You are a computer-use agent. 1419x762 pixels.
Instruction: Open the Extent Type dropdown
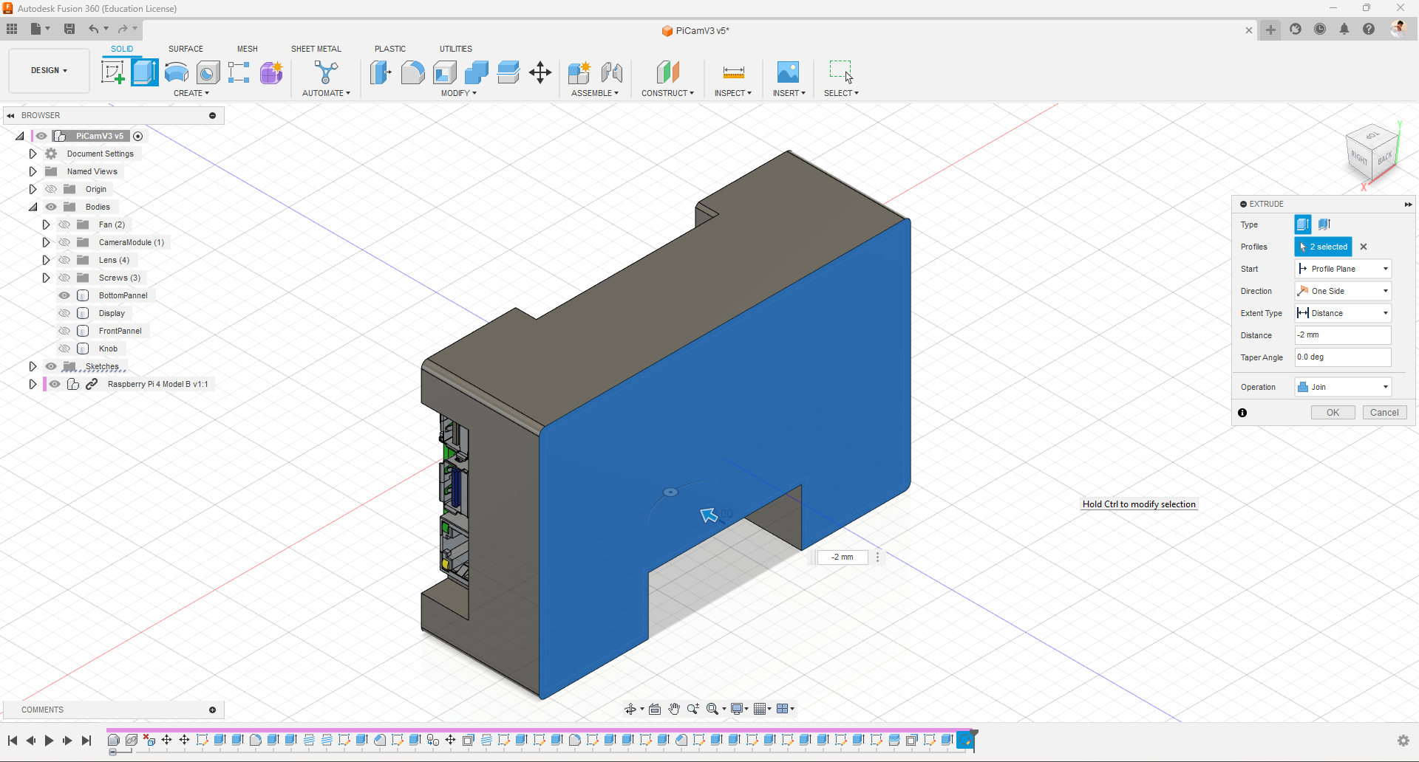pyautogui.click(x=1343, y=313)
